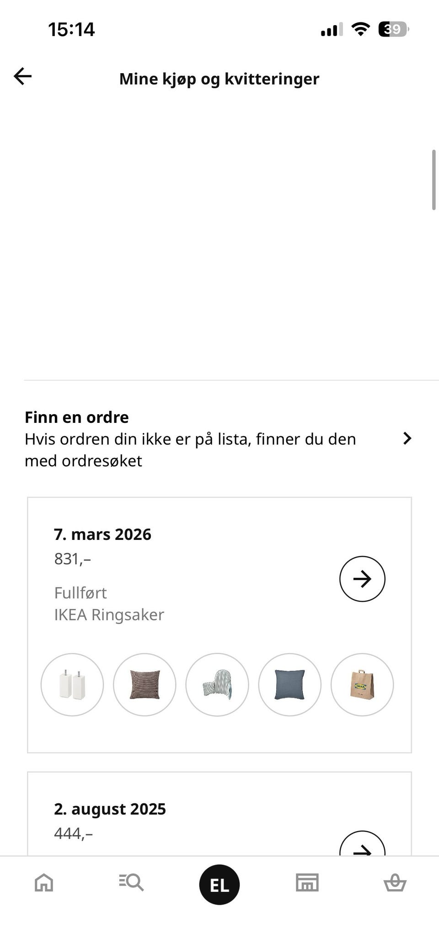
Task: View the patterned brown cushion thumbnail
Action: click(145, 684)
